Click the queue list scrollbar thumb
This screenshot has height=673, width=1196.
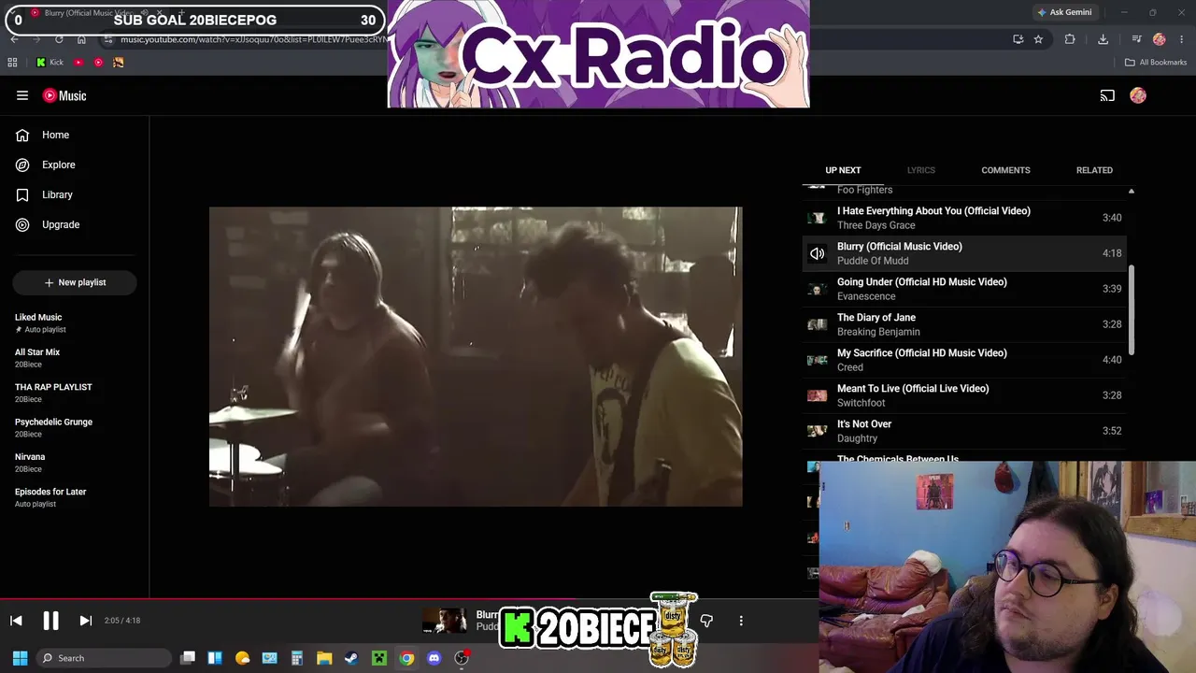tap(1131, 310)
